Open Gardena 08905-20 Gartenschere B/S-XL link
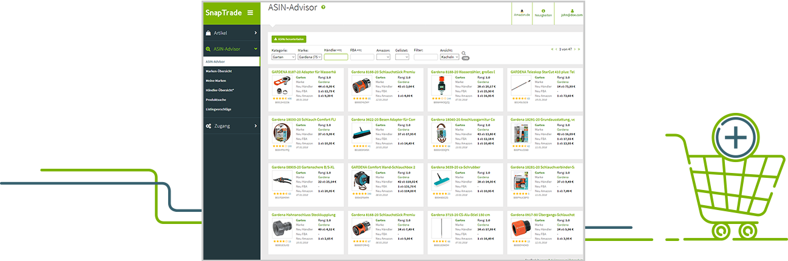 coord(302,166)
